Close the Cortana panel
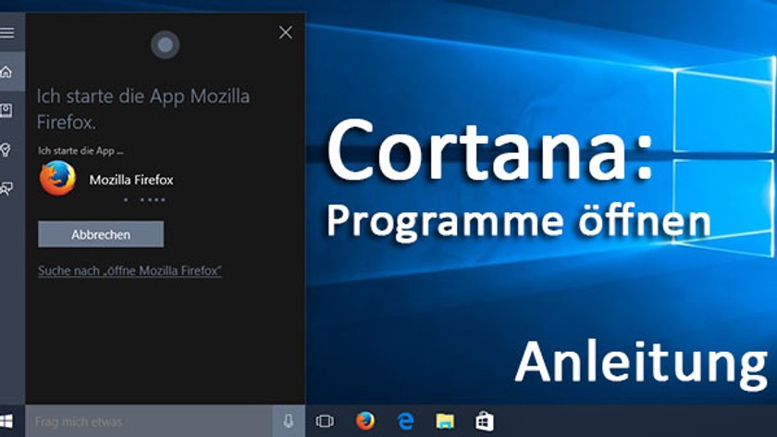777x437 pixels. 286,32
